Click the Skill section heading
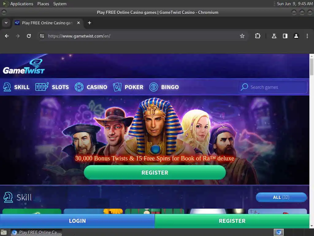The width and height of the screenshot is (314, 236). coord(24,197)
